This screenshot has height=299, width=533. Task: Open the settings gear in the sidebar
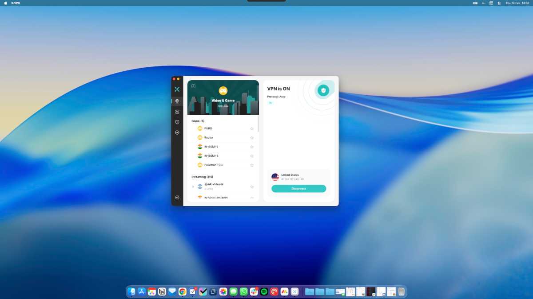pos(177,198)
